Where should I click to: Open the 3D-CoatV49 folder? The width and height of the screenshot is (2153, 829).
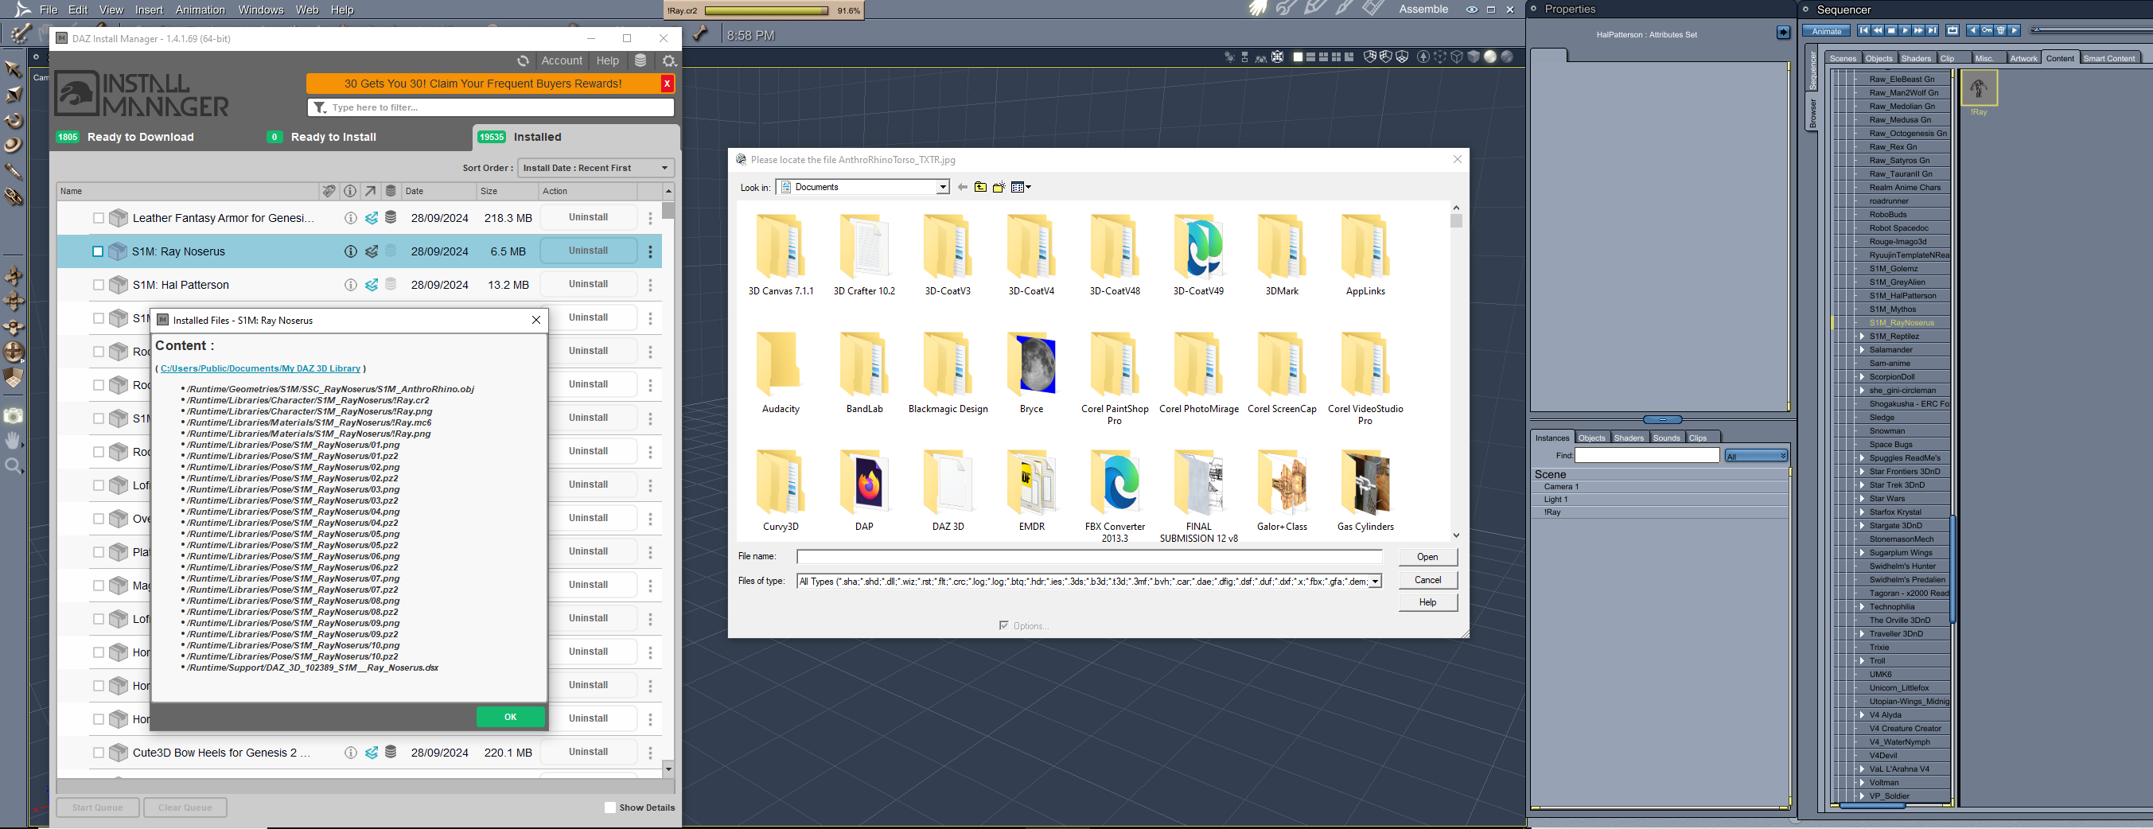1198,246
